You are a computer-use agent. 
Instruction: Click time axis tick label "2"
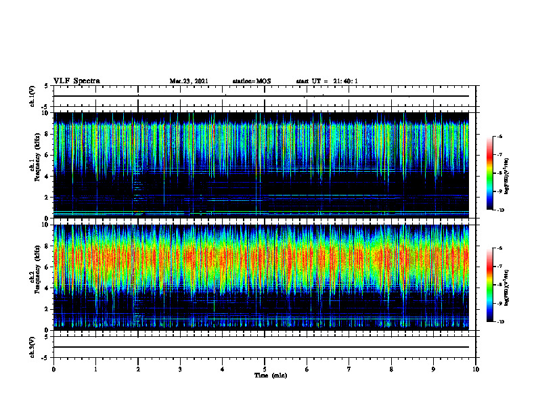(x=138, y=369)
